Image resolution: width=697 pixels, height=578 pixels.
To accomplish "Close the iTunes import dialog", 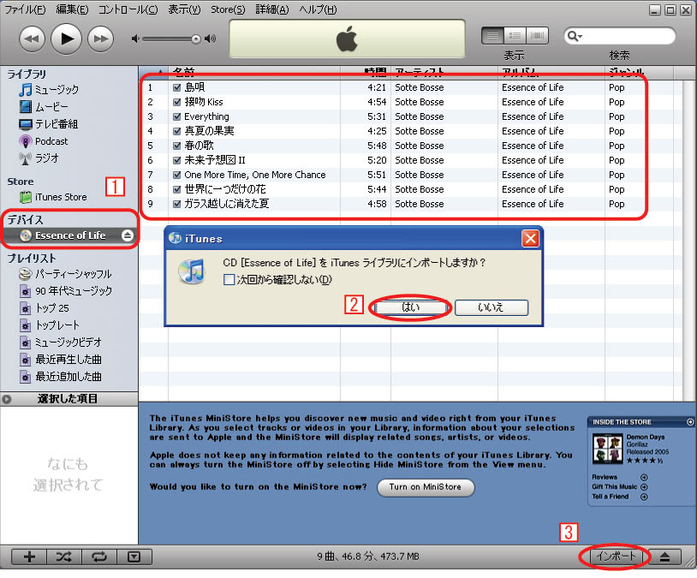I will tap(530, 239).
